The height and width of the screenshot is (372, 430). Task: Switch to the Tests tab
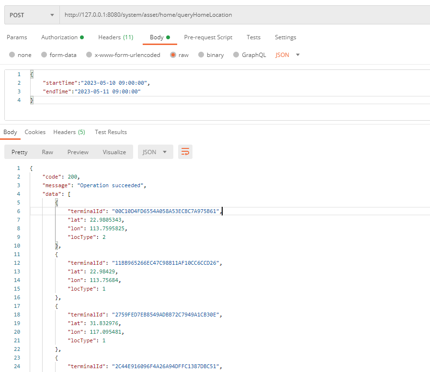[253, 37]
